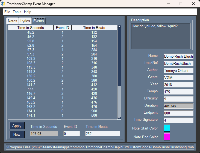Viewport: 200px width, 153px height.
Task: Select the 52.8 row with Event ID 2
Action: click(62, 46)
